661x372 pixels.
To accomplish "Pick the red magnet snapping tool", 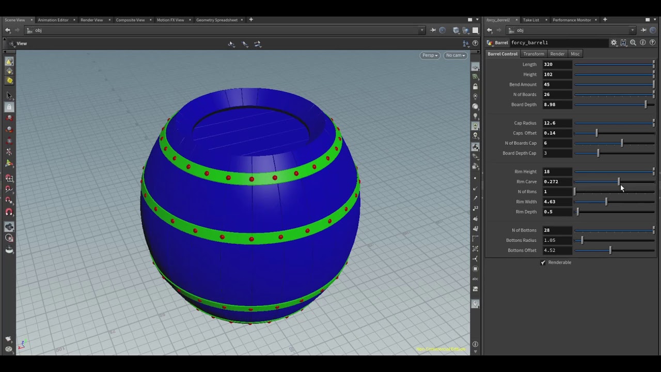I will tap(9, 212).
